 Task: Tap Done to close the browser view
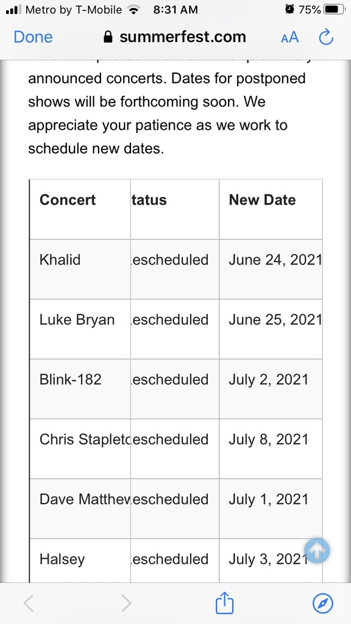(33, 37)
